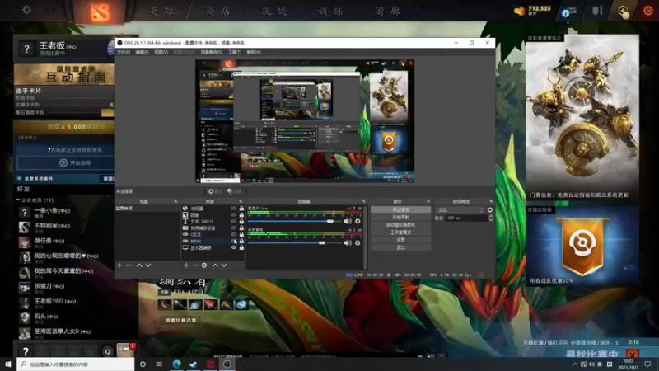
Task: Click the red power quit icon in Dota
Action: (x=648, y=11)
